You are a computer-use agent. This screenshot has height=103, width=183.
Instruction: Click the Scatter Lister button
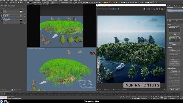pyautogui.click(x=175, y=65)
